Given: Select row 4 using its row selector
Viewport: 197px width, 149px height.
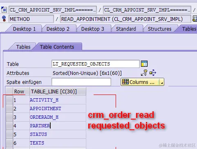Looking at the screenshot, I should click(x=9, y=126).
